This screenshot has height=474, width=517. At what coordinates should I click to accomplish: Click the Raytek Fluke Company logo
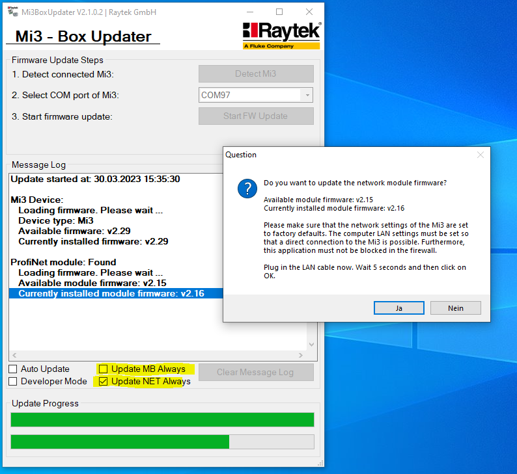(281, 36)
